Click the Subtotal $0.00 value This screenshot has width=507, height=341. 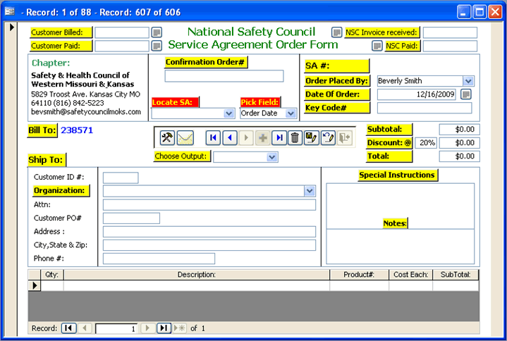pyautogui.click(x=459, y=130)
